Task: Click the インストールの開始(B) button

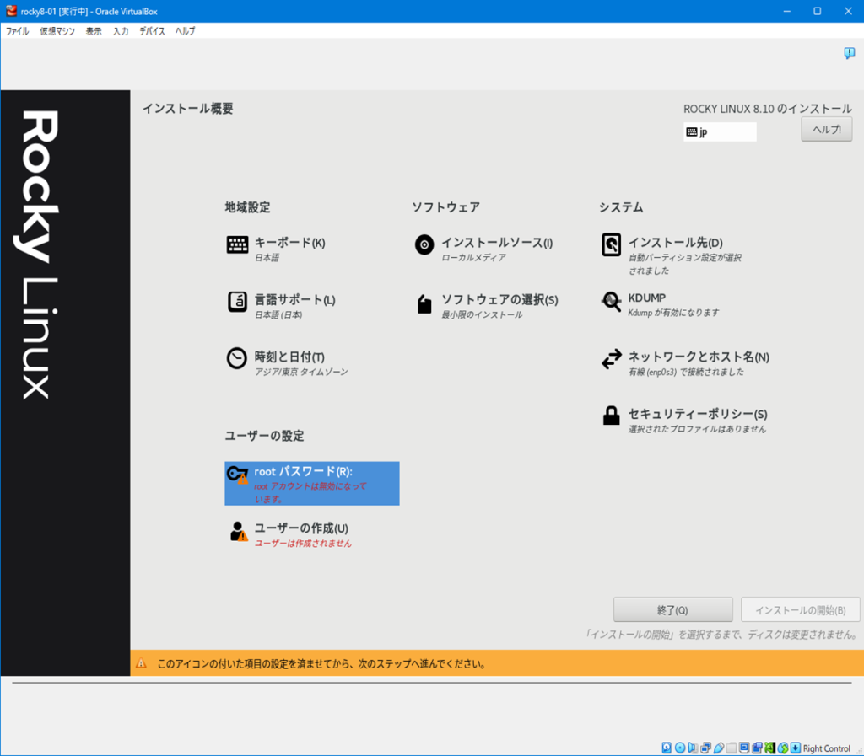Action: [800, 609]
